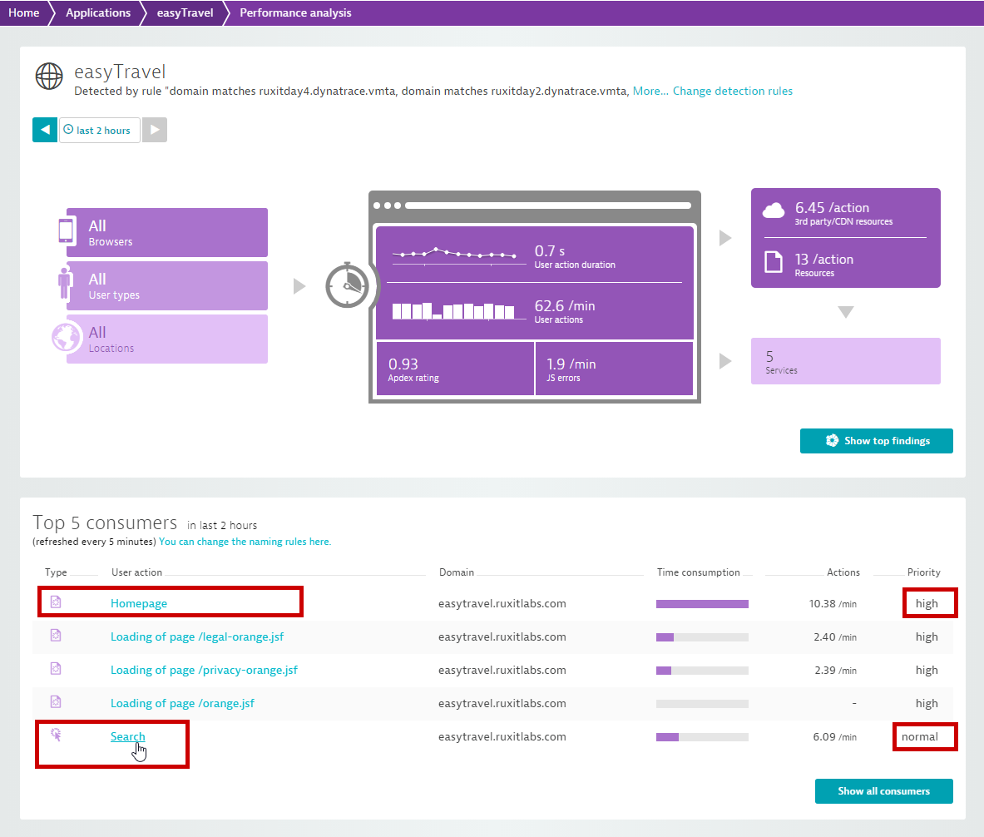This screenshot has width=984, height=837.
Task: Select the 0.7 s User action duration
Action: point(574,256)
